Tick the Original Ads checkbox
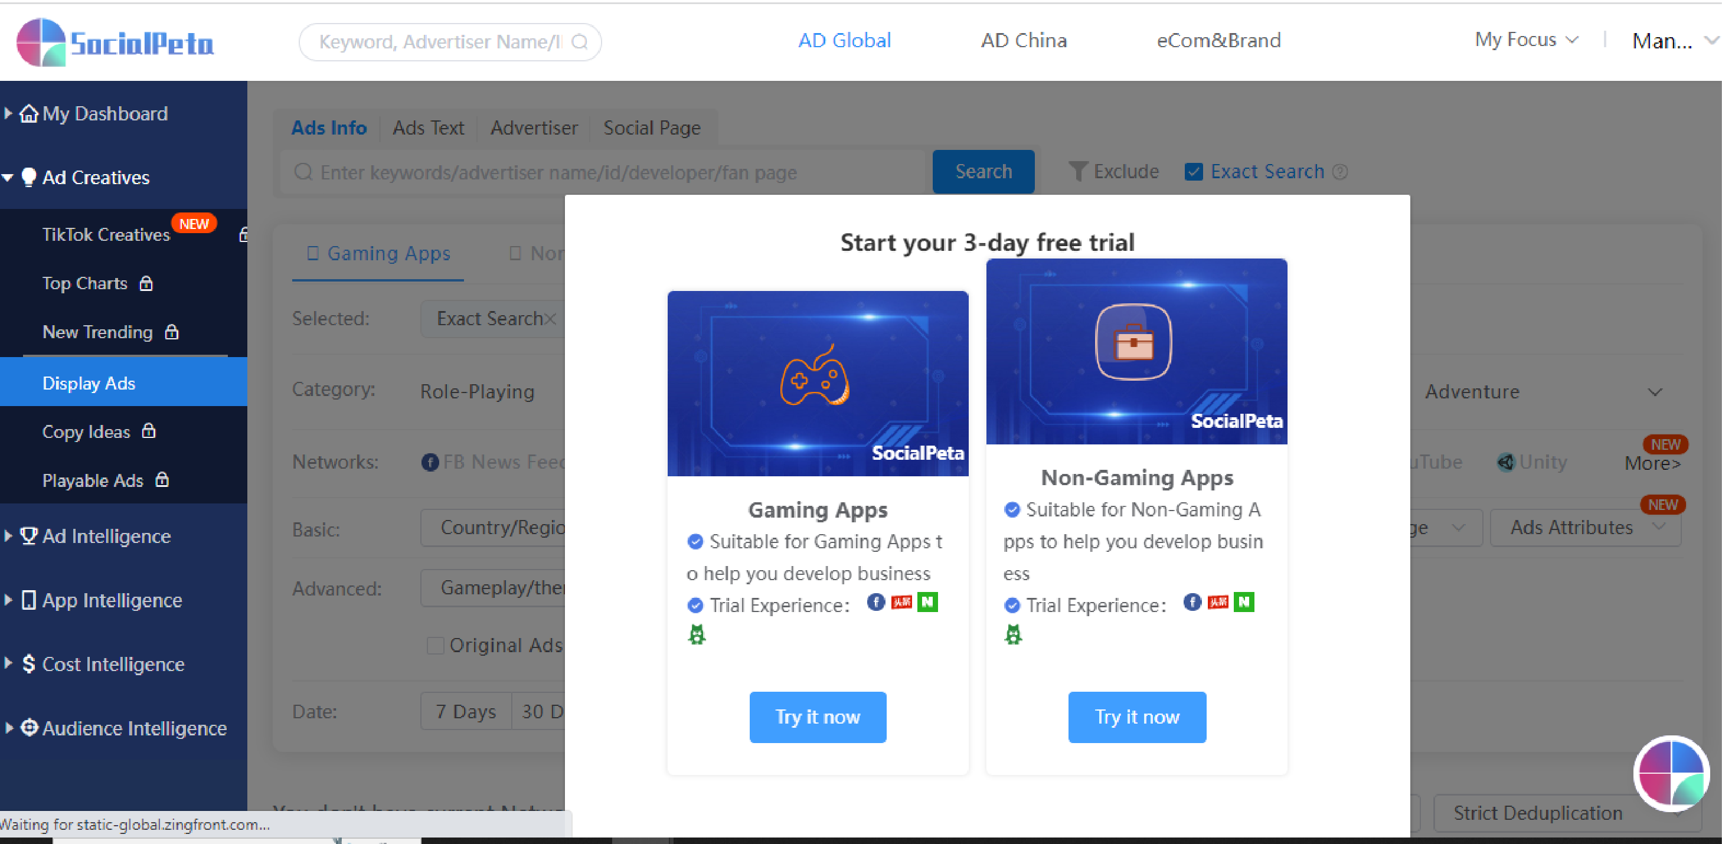 pyautogui.click(x=435, y=645)
